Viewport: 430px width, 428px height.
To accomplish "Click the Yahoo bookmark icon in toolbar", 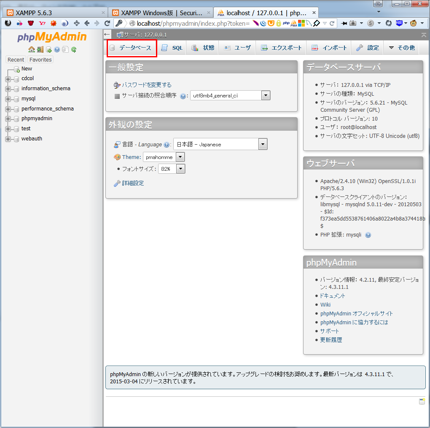I will pyautogui.click(x=42, y=23).
